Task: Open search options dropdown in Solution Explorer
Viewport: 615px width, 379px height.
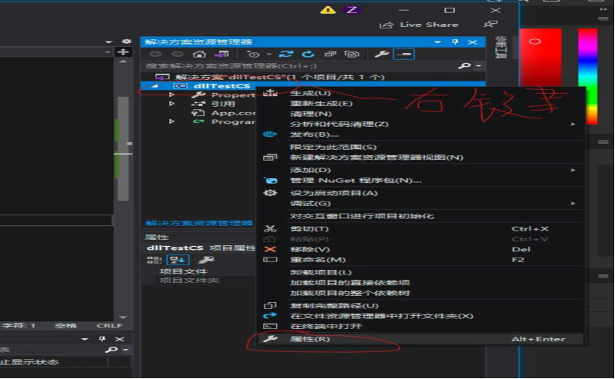Action: pyautogui.click(x=478, y=66)
